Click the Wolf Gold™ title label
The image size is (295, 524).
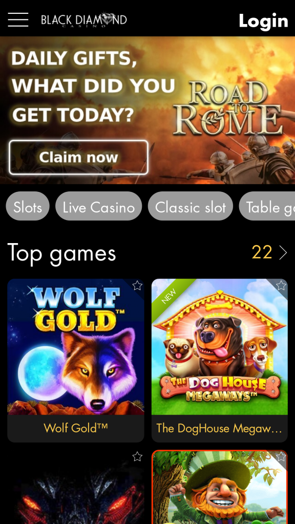click(76, 428)
